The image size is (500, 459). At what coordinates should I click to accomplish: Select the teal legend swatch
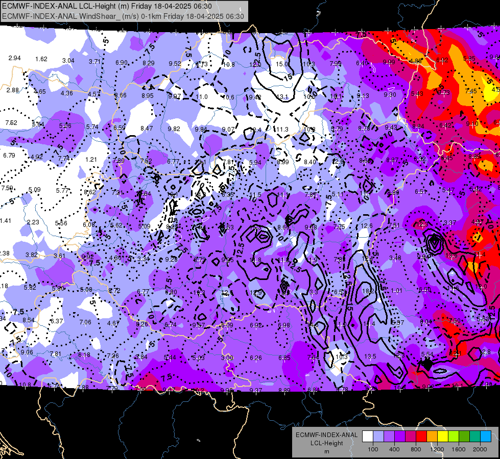point(475,437)
